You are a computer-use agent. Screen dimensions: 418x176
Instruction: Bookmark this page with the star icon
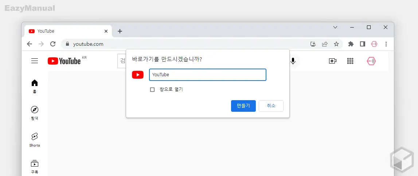336,44
